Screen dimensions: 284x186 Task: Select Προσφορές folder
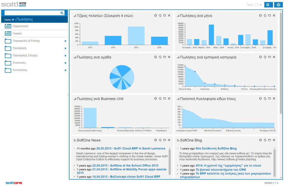34,48
